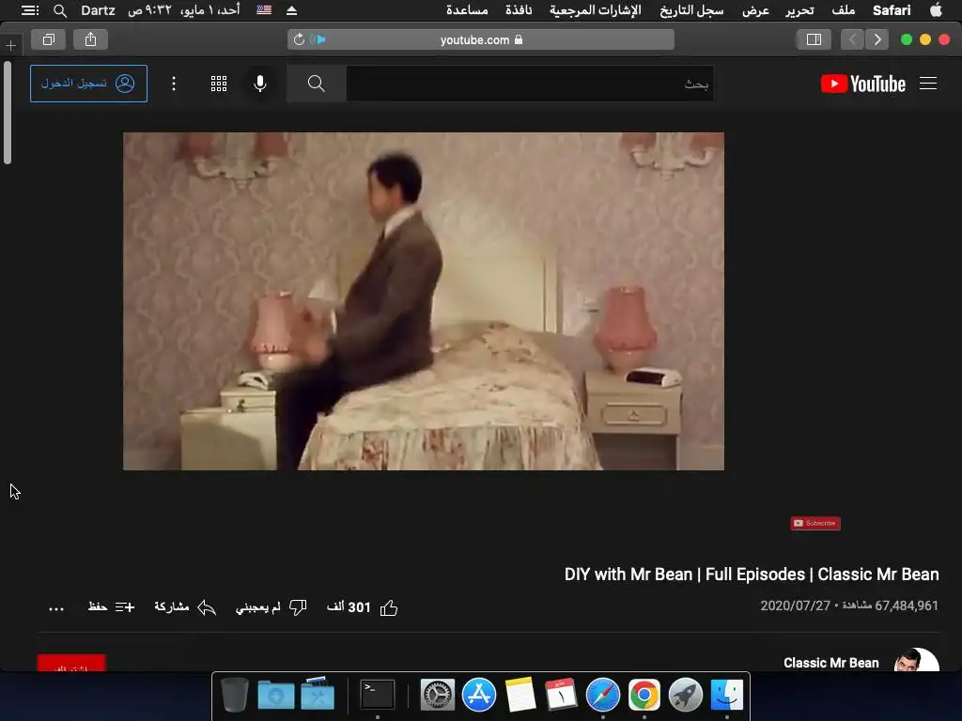Image resolution: width=962 pixels, height=721 pixels.
Task: Open the نافذة (Window) menu
Action: click(x=519, y=9)
